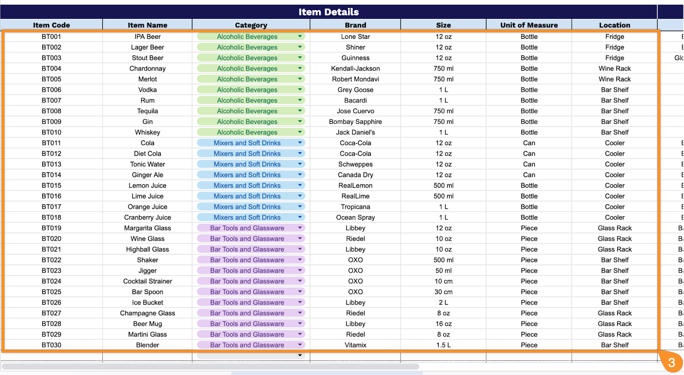The height and width of the screenshot is (375, 684).
Task: Click the Item Code column header
Action: pyautogui.click(x=51, y=25)
